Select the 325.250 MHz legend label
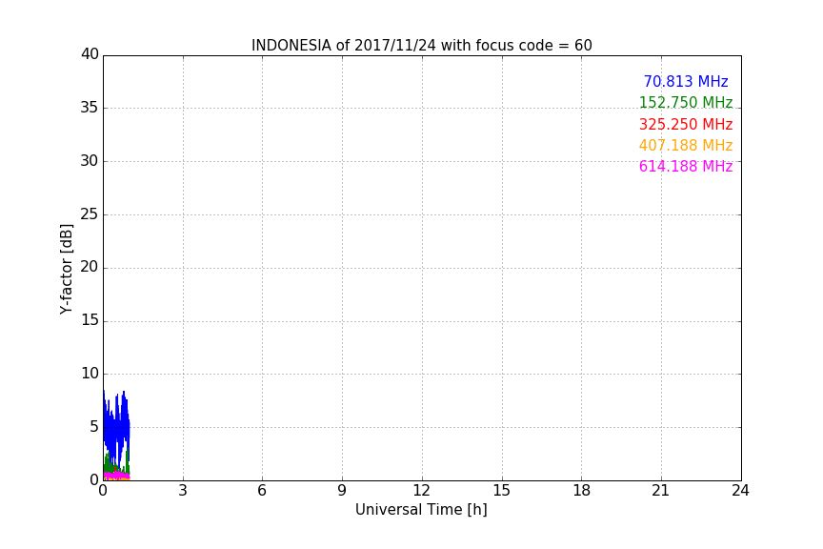This screenshot has height=549, width=823. pyautogui.click(x=686, y=125)
